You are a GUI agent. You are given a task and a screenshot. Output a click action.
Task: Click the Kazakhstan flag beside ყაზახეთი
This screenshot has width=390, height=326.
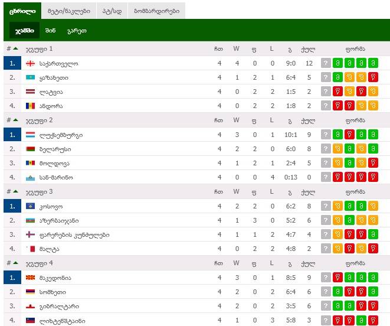click(x=31, y=77)
